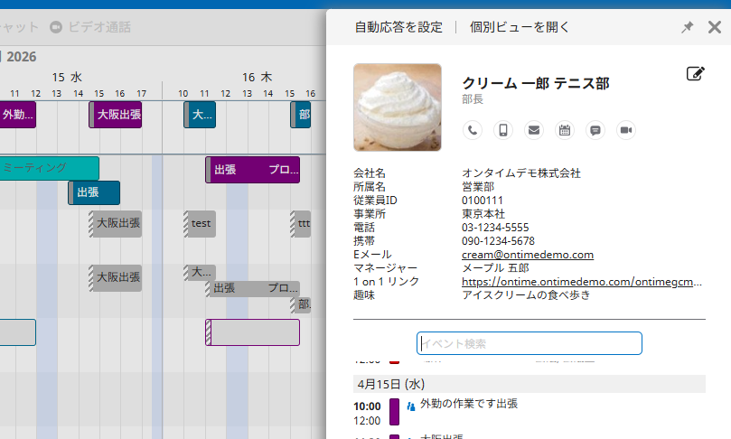
Task: Click the phone call icon under the name
Action: [473, 130]
